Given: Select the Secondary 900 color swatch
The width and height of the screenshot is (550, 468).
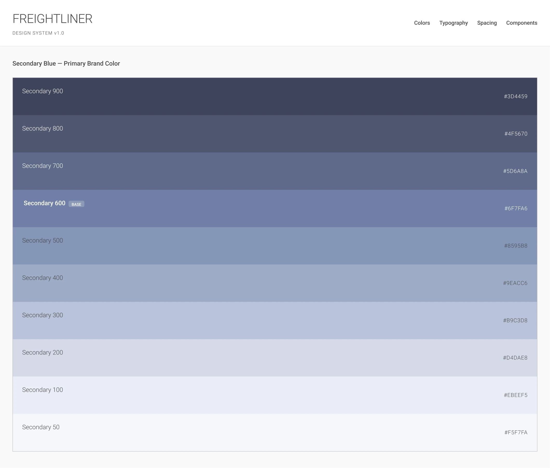Looking at the screenshot, I should (x=275, y=96).
